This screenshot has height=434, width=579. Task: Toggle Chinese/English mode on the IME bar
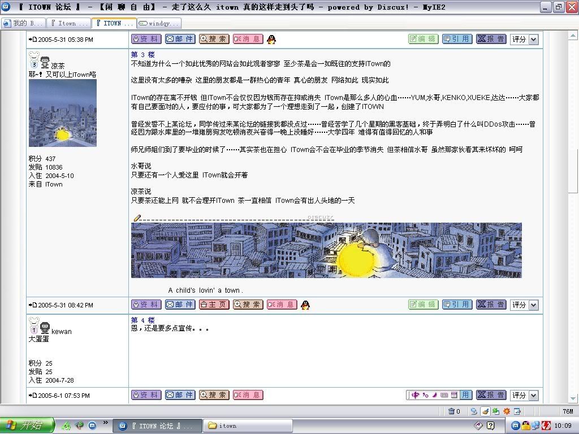point(416,395)
